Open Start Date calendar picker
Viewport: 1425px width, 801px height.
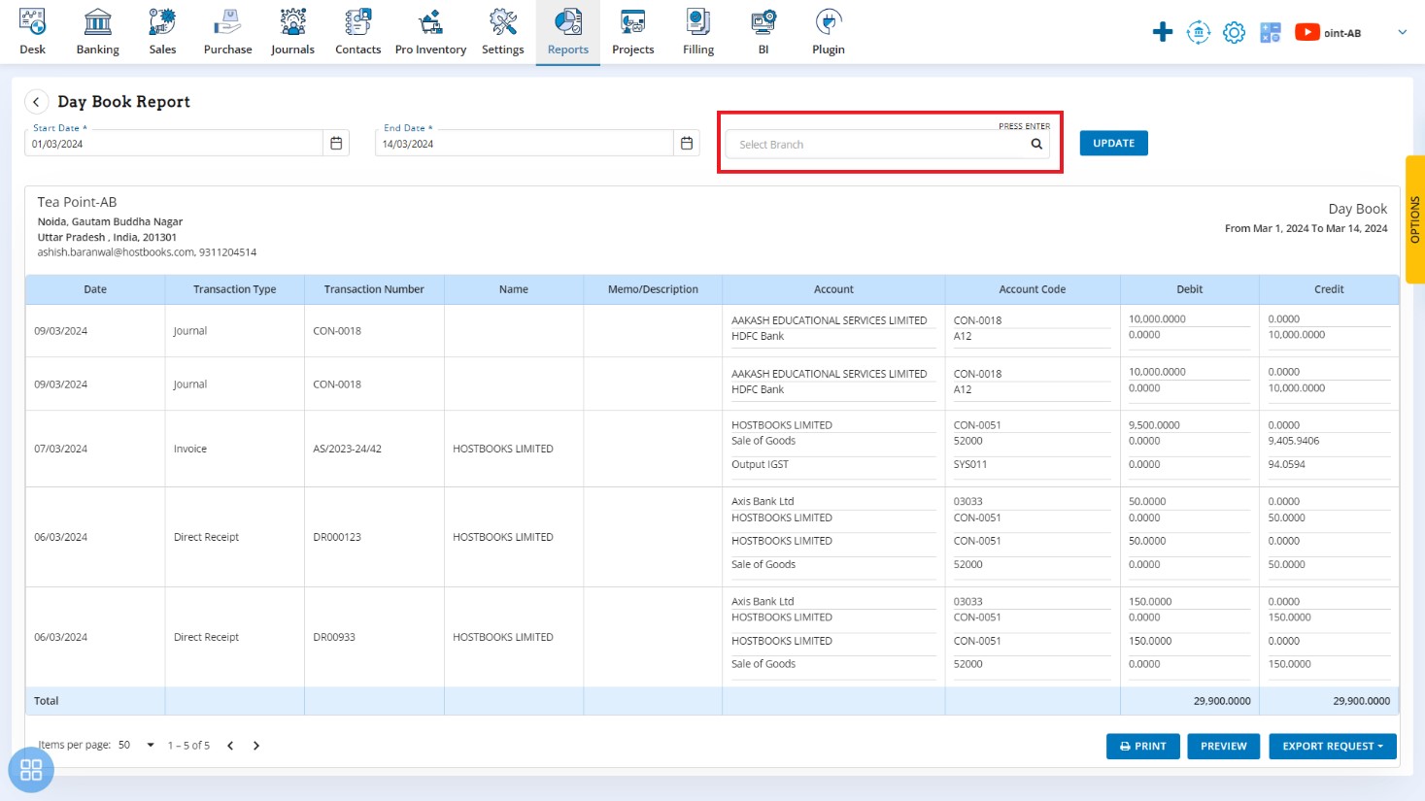[x=336, y=143]
